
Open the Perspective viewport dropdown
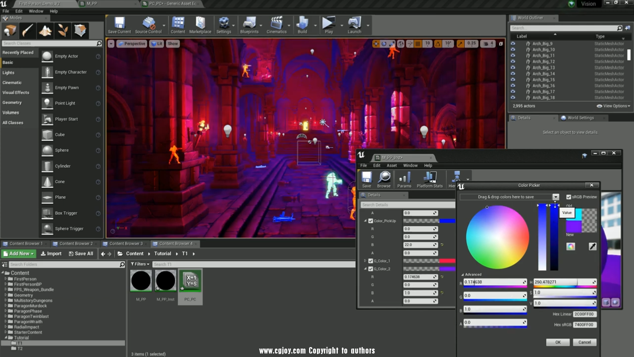coord(132,44)
